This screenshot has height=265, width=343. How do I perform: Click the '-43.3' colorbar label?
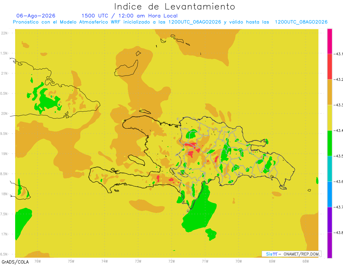coord(338,105)
